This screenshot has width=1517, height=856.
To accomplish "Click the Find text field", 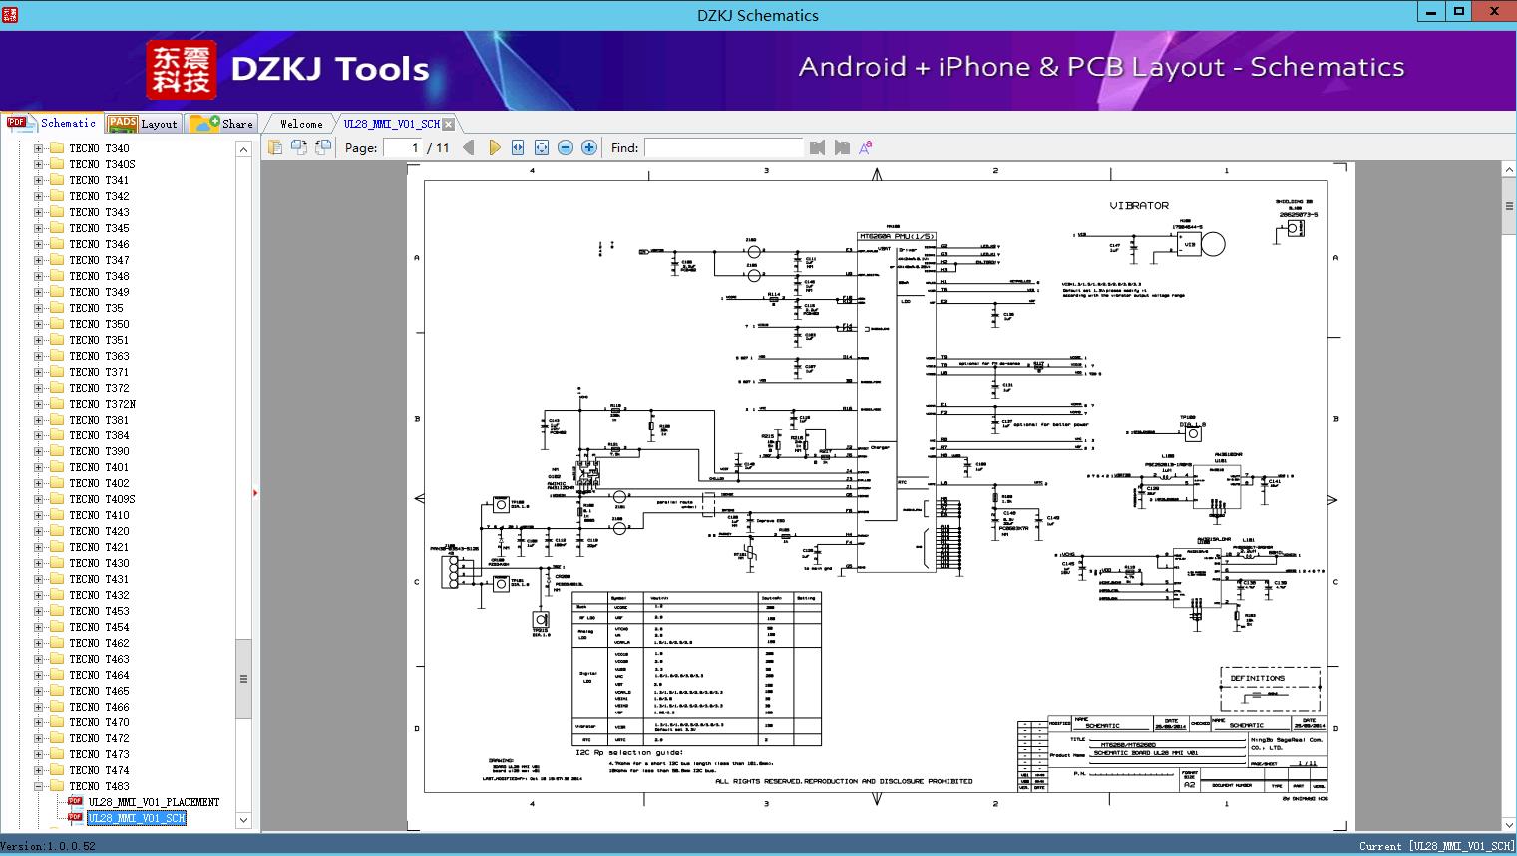I will pos(724,147).
